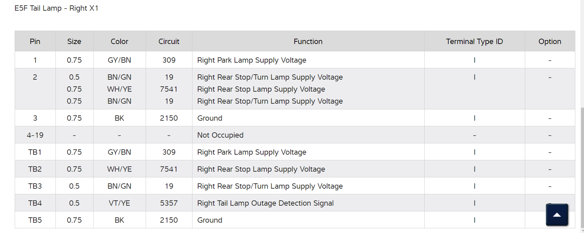This screenshot has width=584, height=233.
Task: Click circuit number 5357
Action: click(x=169, y=203)
